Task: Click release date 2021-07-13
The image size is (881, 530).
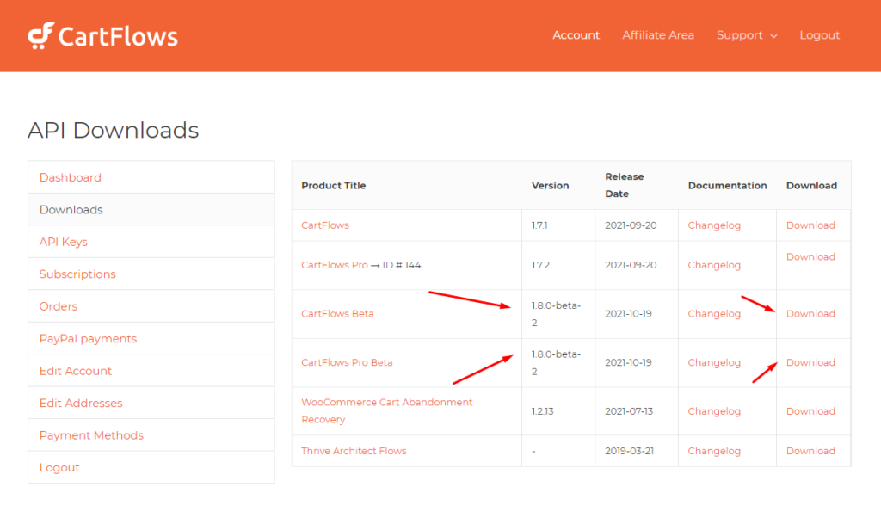Action: (629, 411)
